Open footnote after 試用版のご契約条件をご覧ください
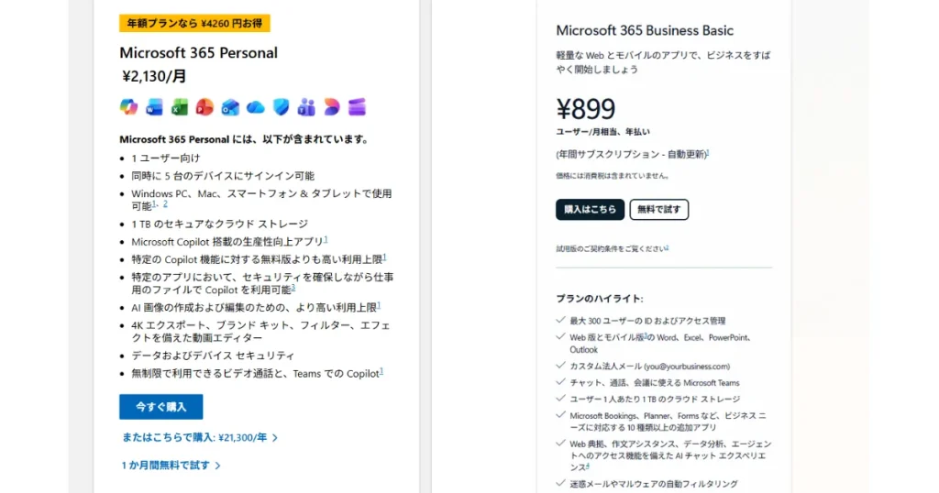Viewport: 939px width, 493px height. tap(667, 246)
